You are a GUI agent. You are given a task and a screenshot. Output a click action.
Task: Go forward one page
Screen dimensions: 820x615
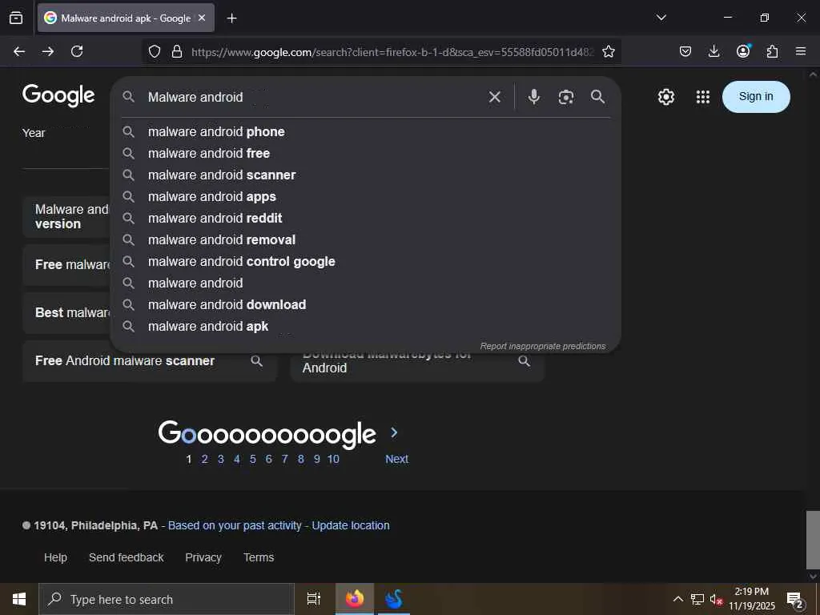tap(48, 51)
